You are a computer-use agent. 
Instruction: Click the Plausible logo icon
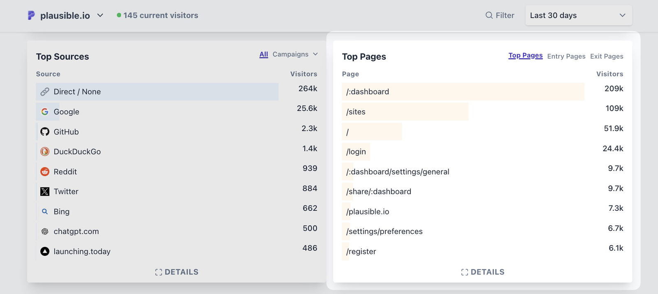point(31,15)
